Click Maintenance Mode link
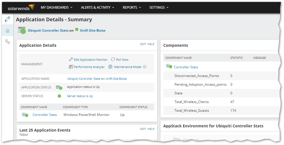The width and height of the screenshot is (284, 145). tap(128, 67)
